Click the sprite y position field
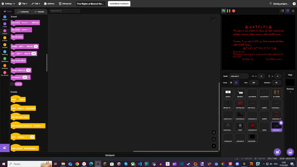The image size is (297, 167). click(x=278, y=76)
